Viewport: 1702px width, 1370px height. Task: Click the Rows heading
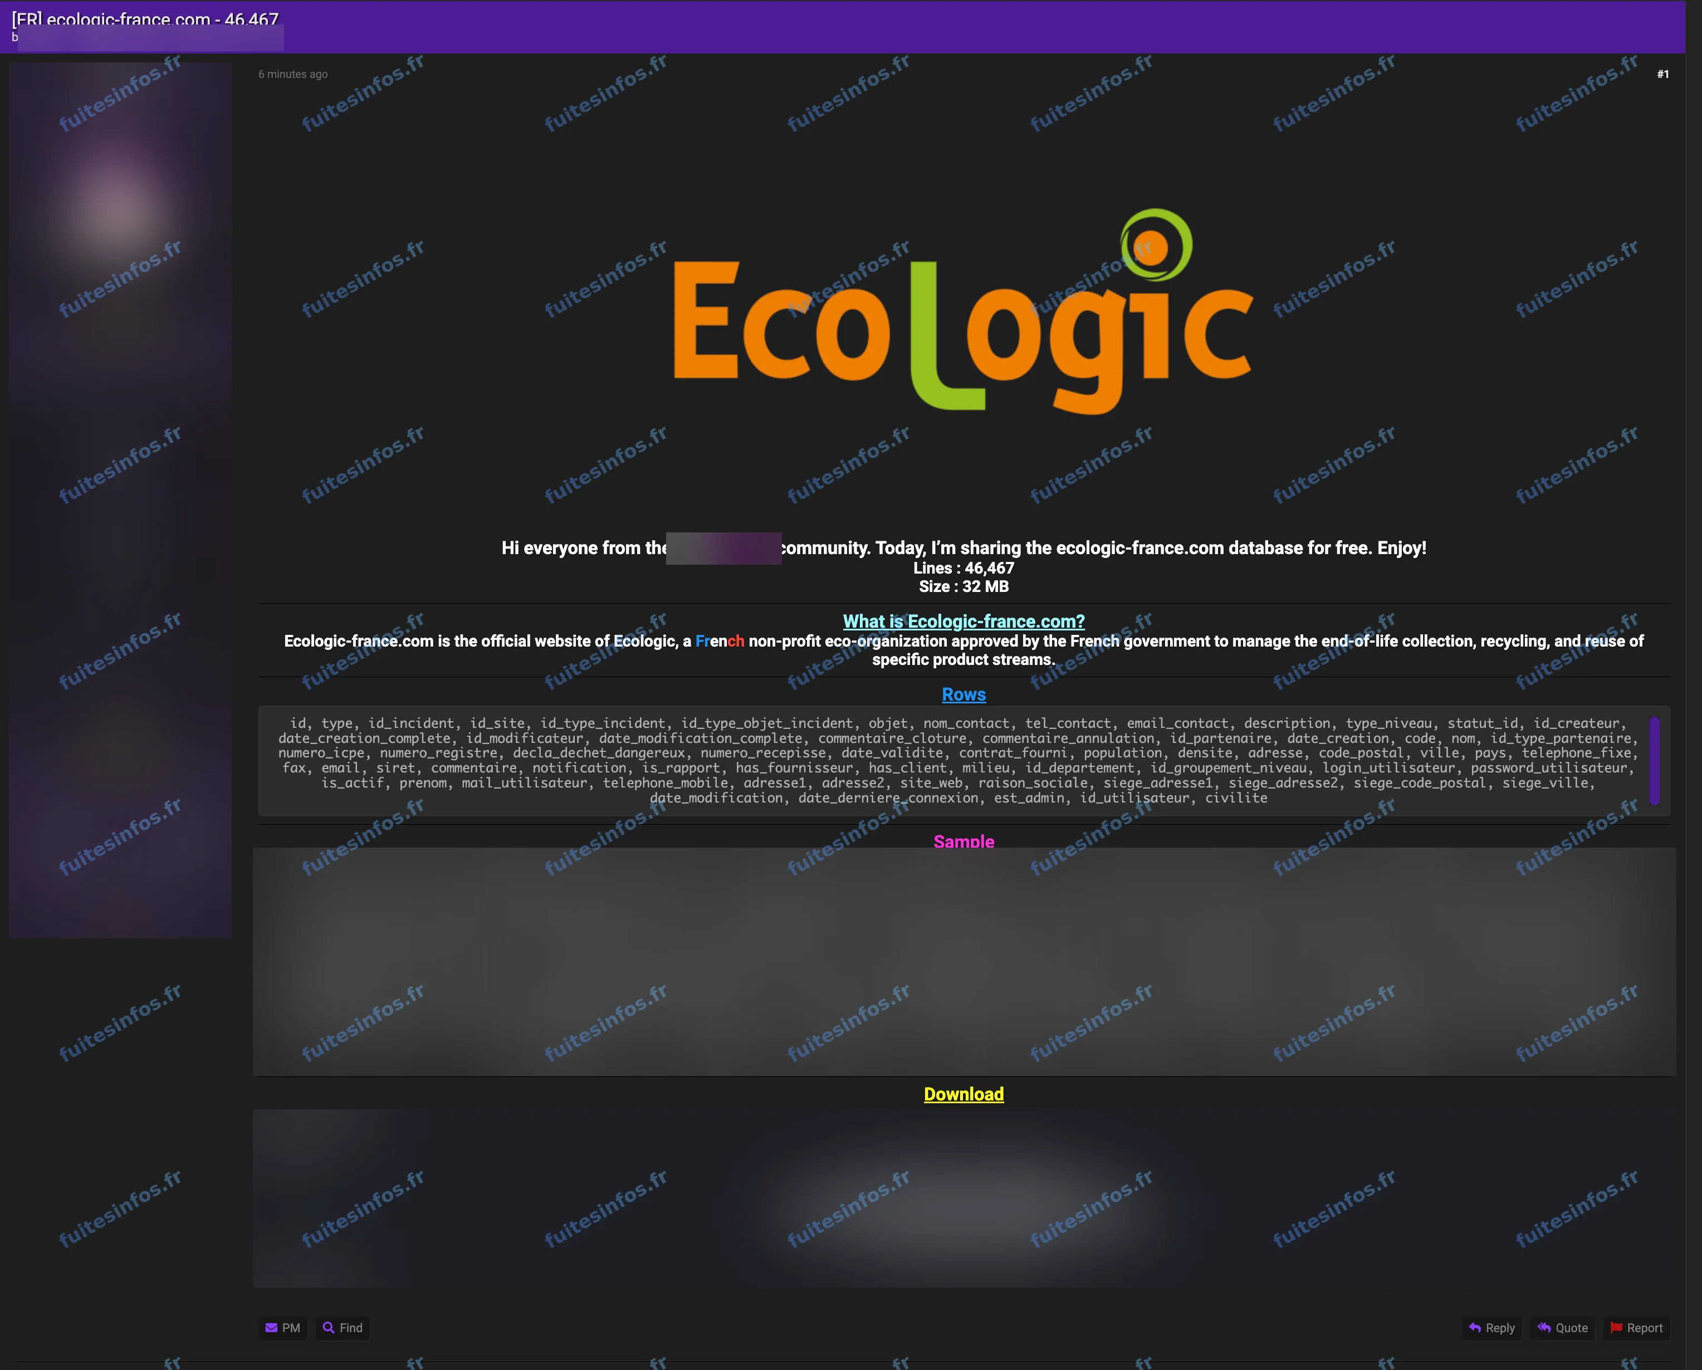[x=964, y=694]
